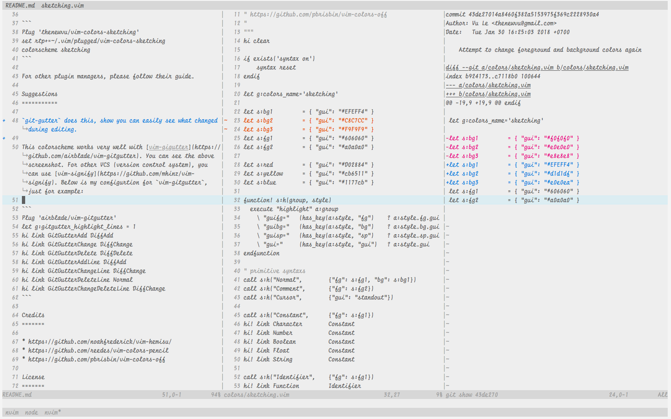The width and height of the screenshot is (671, 419).
Task: Click the plus git sign beside README line 48
Action: point(4,121)
